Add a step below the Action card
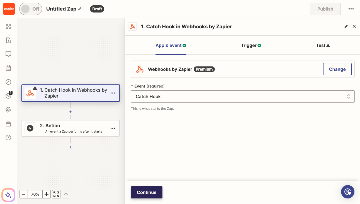Viewport: 360px width, 204px height. click(x=71, y=147)
